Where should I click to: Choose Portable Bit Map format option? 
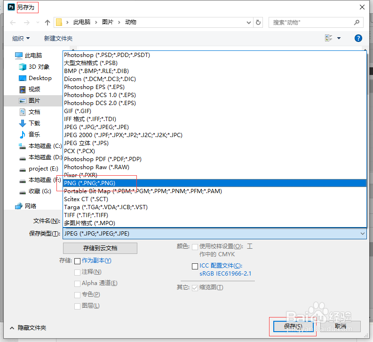[x=214, y=191]
